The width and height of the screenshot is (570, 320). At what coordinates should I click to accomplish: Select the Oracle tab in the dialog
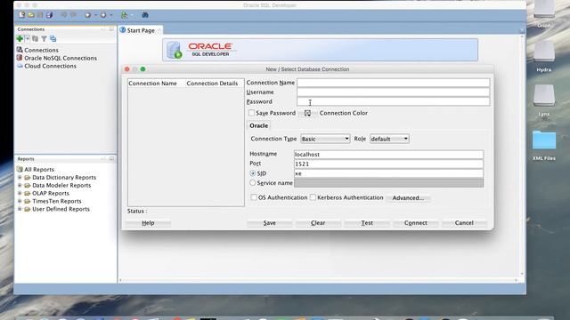[x=259, y=125]
